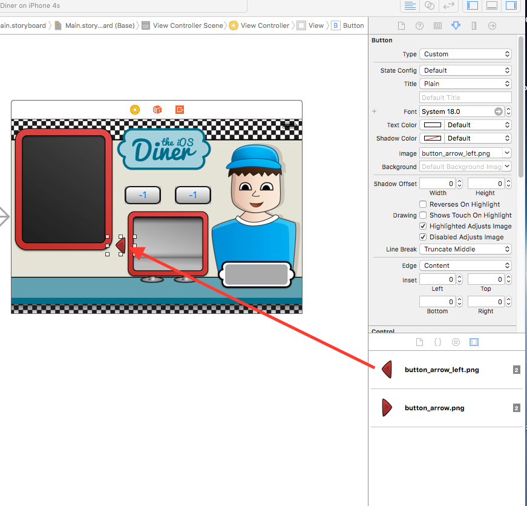Click the Font size stepper
Viewport: 527px width, 506px height.
coord(508,112)
